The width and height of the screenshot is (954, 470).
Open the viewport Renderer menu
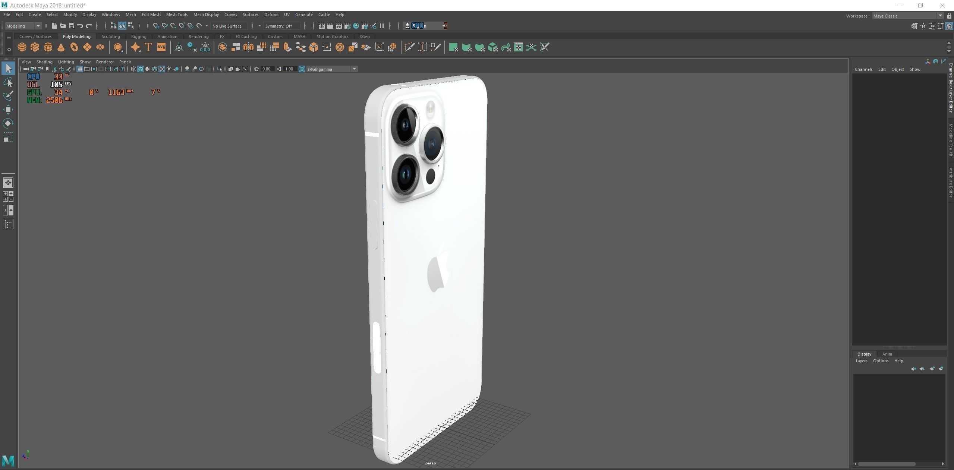pos(105,62)
